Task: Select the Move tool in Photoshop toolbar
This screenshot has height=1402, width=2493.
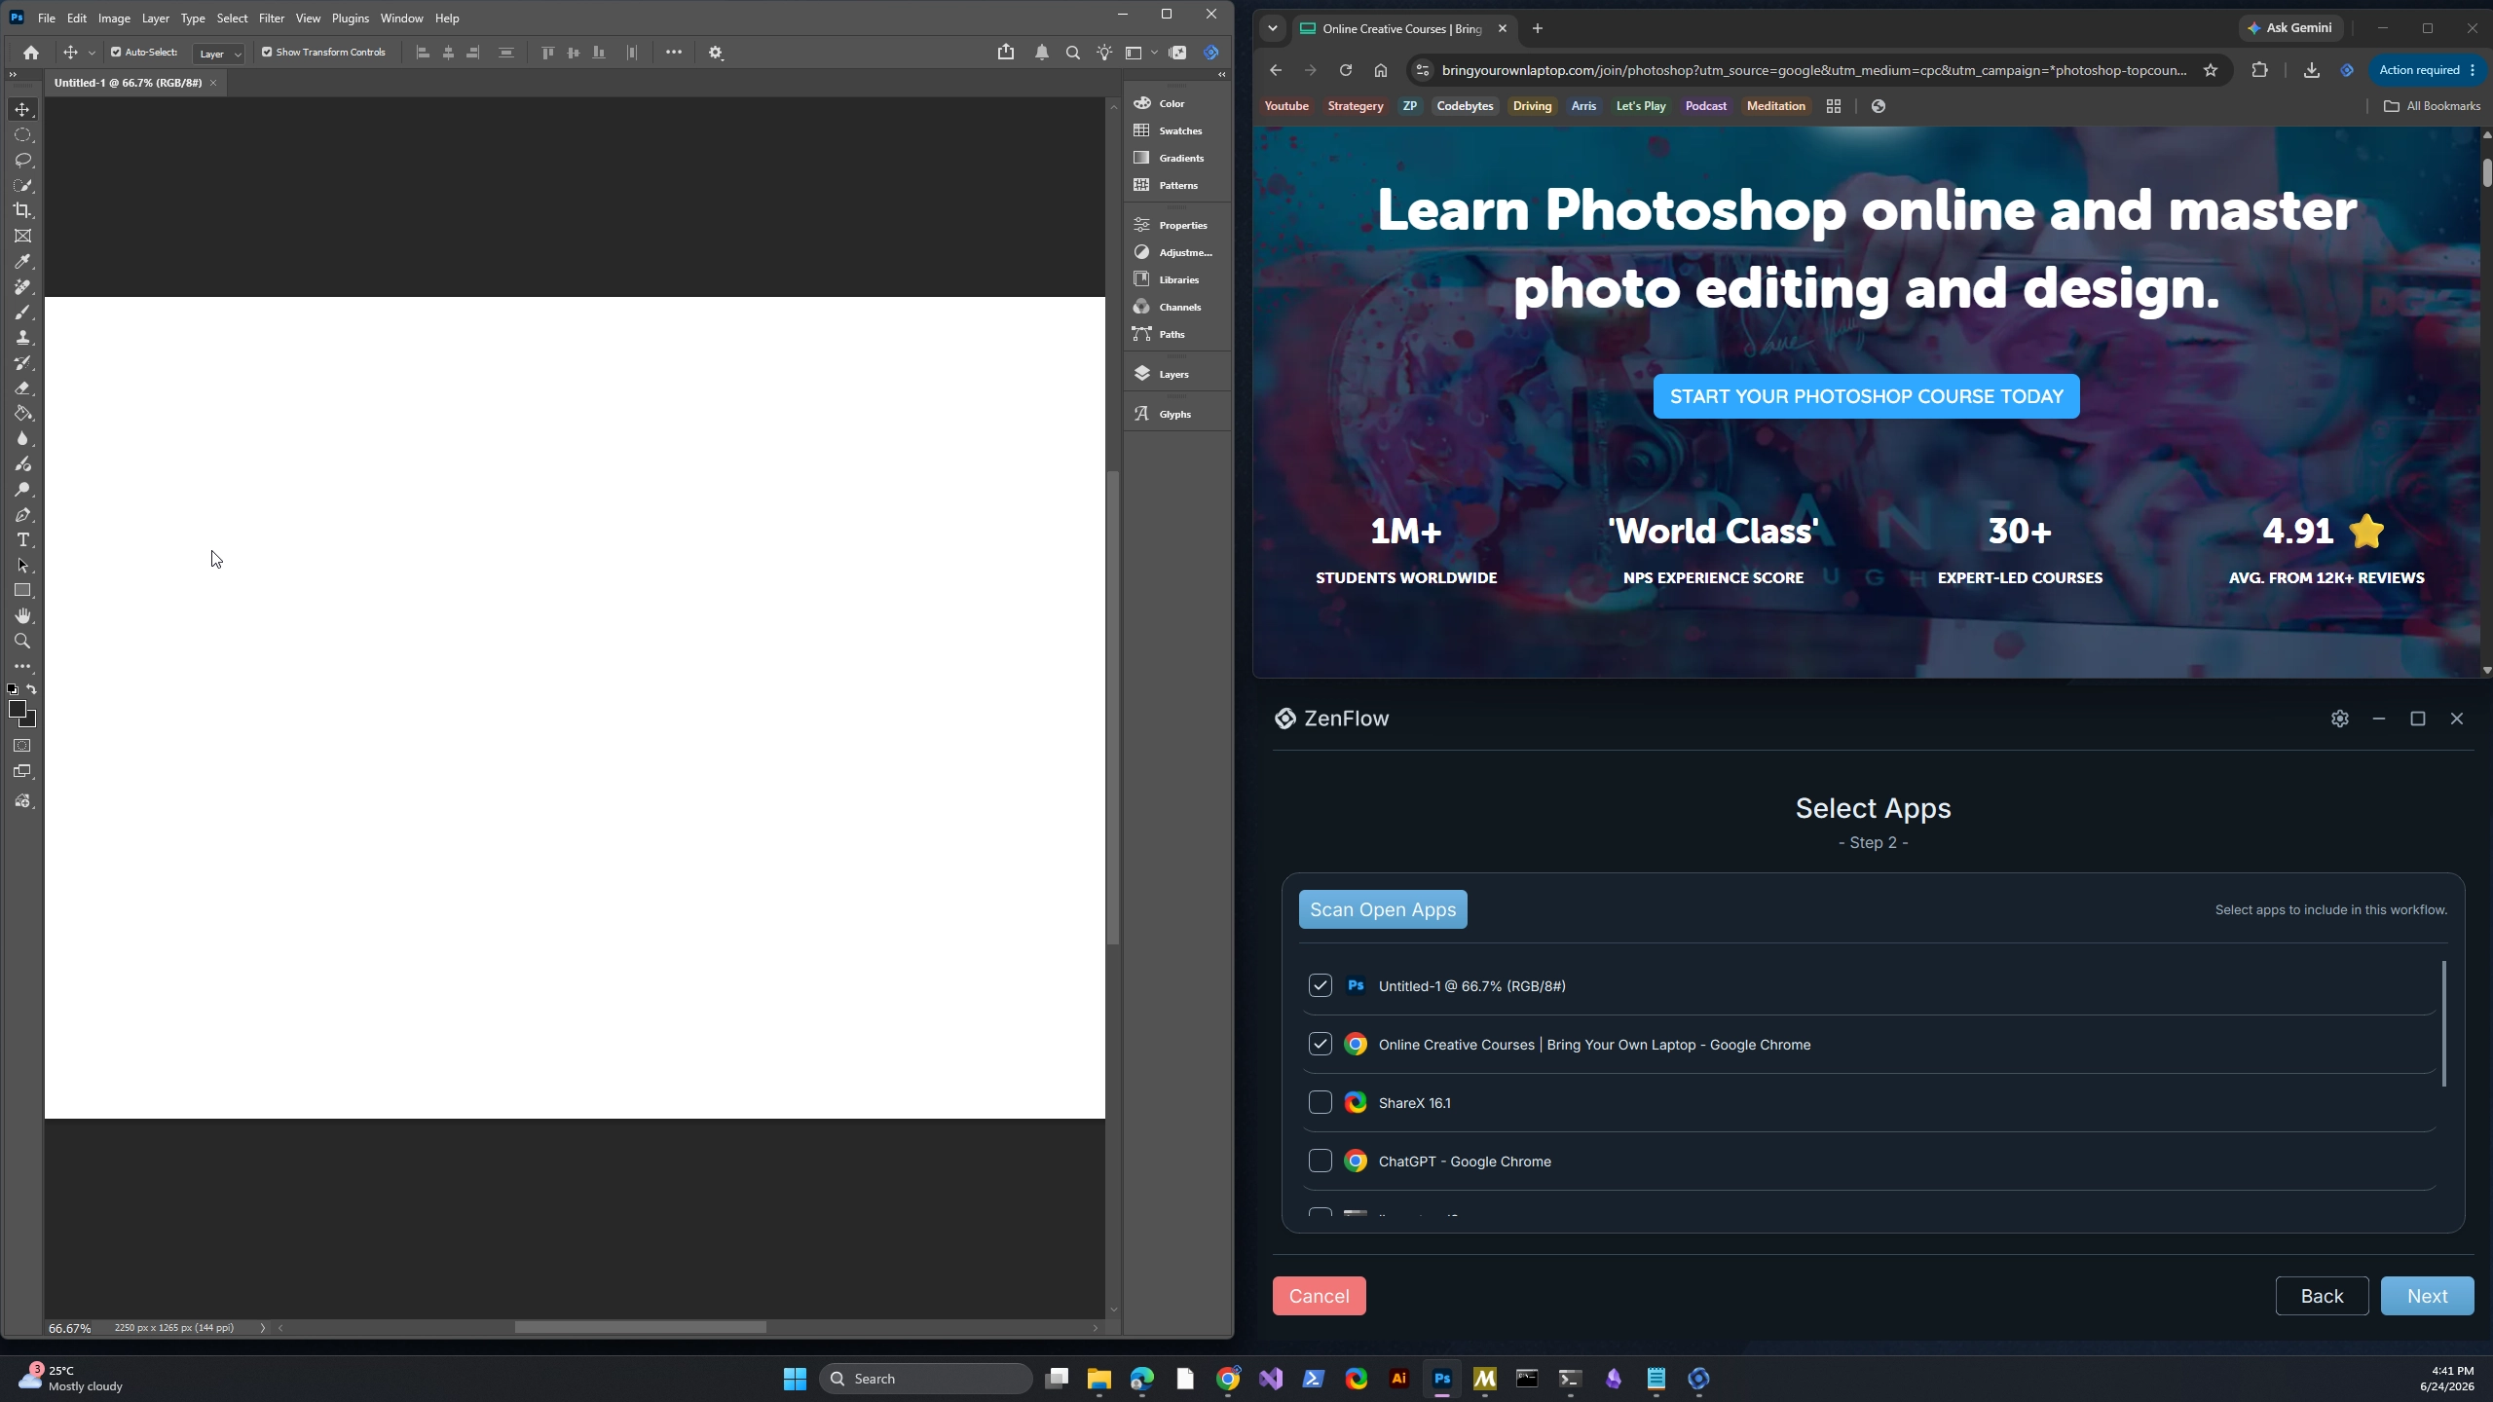Action: click(x=22, y=109)
